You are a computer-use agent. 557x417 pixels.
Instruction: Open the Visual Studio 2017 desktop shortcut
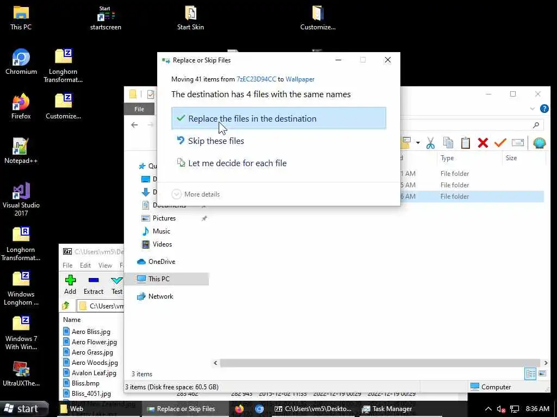(21, 199)
